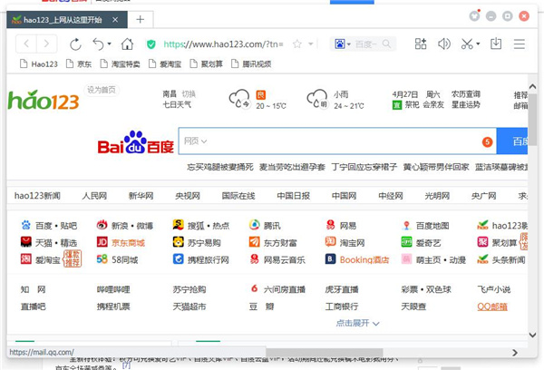Click the undo closed tab icon
544x370 pixels.
pyautogui.click(x=98, y=44)
